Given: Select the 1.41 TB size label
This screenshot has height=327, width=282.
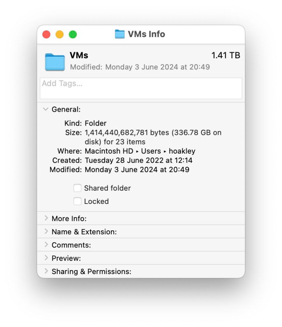Looking at the screenshot, I should (226, 55).
